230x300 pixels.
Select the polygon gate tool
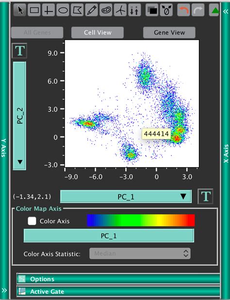[x=77, y=10]
